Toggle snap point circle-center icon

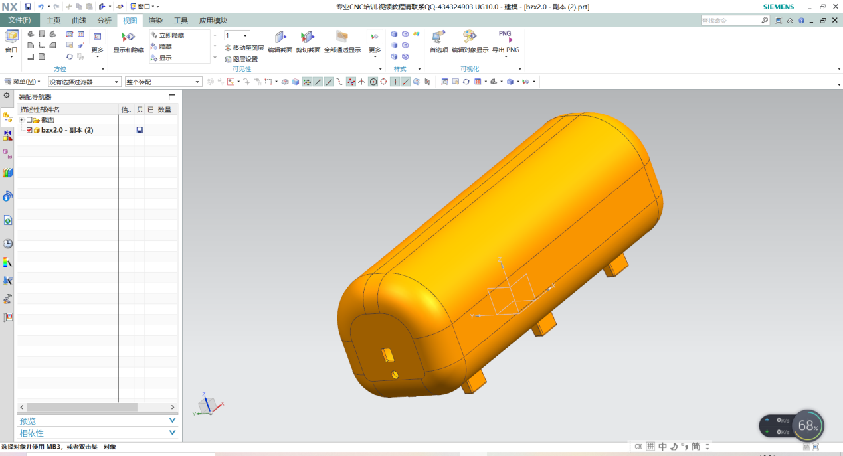coord(373,82)
